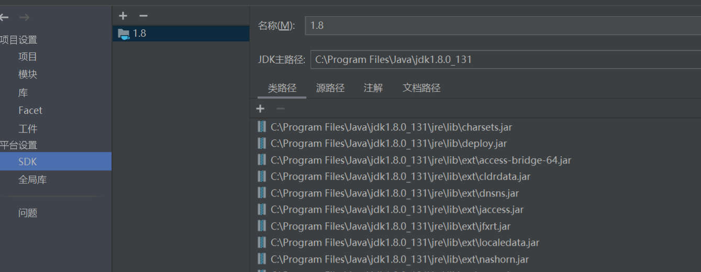Viewport: 701px width, 272px height.
Task: Remove selected SDK with minus icon
Action: pos(143,16)
